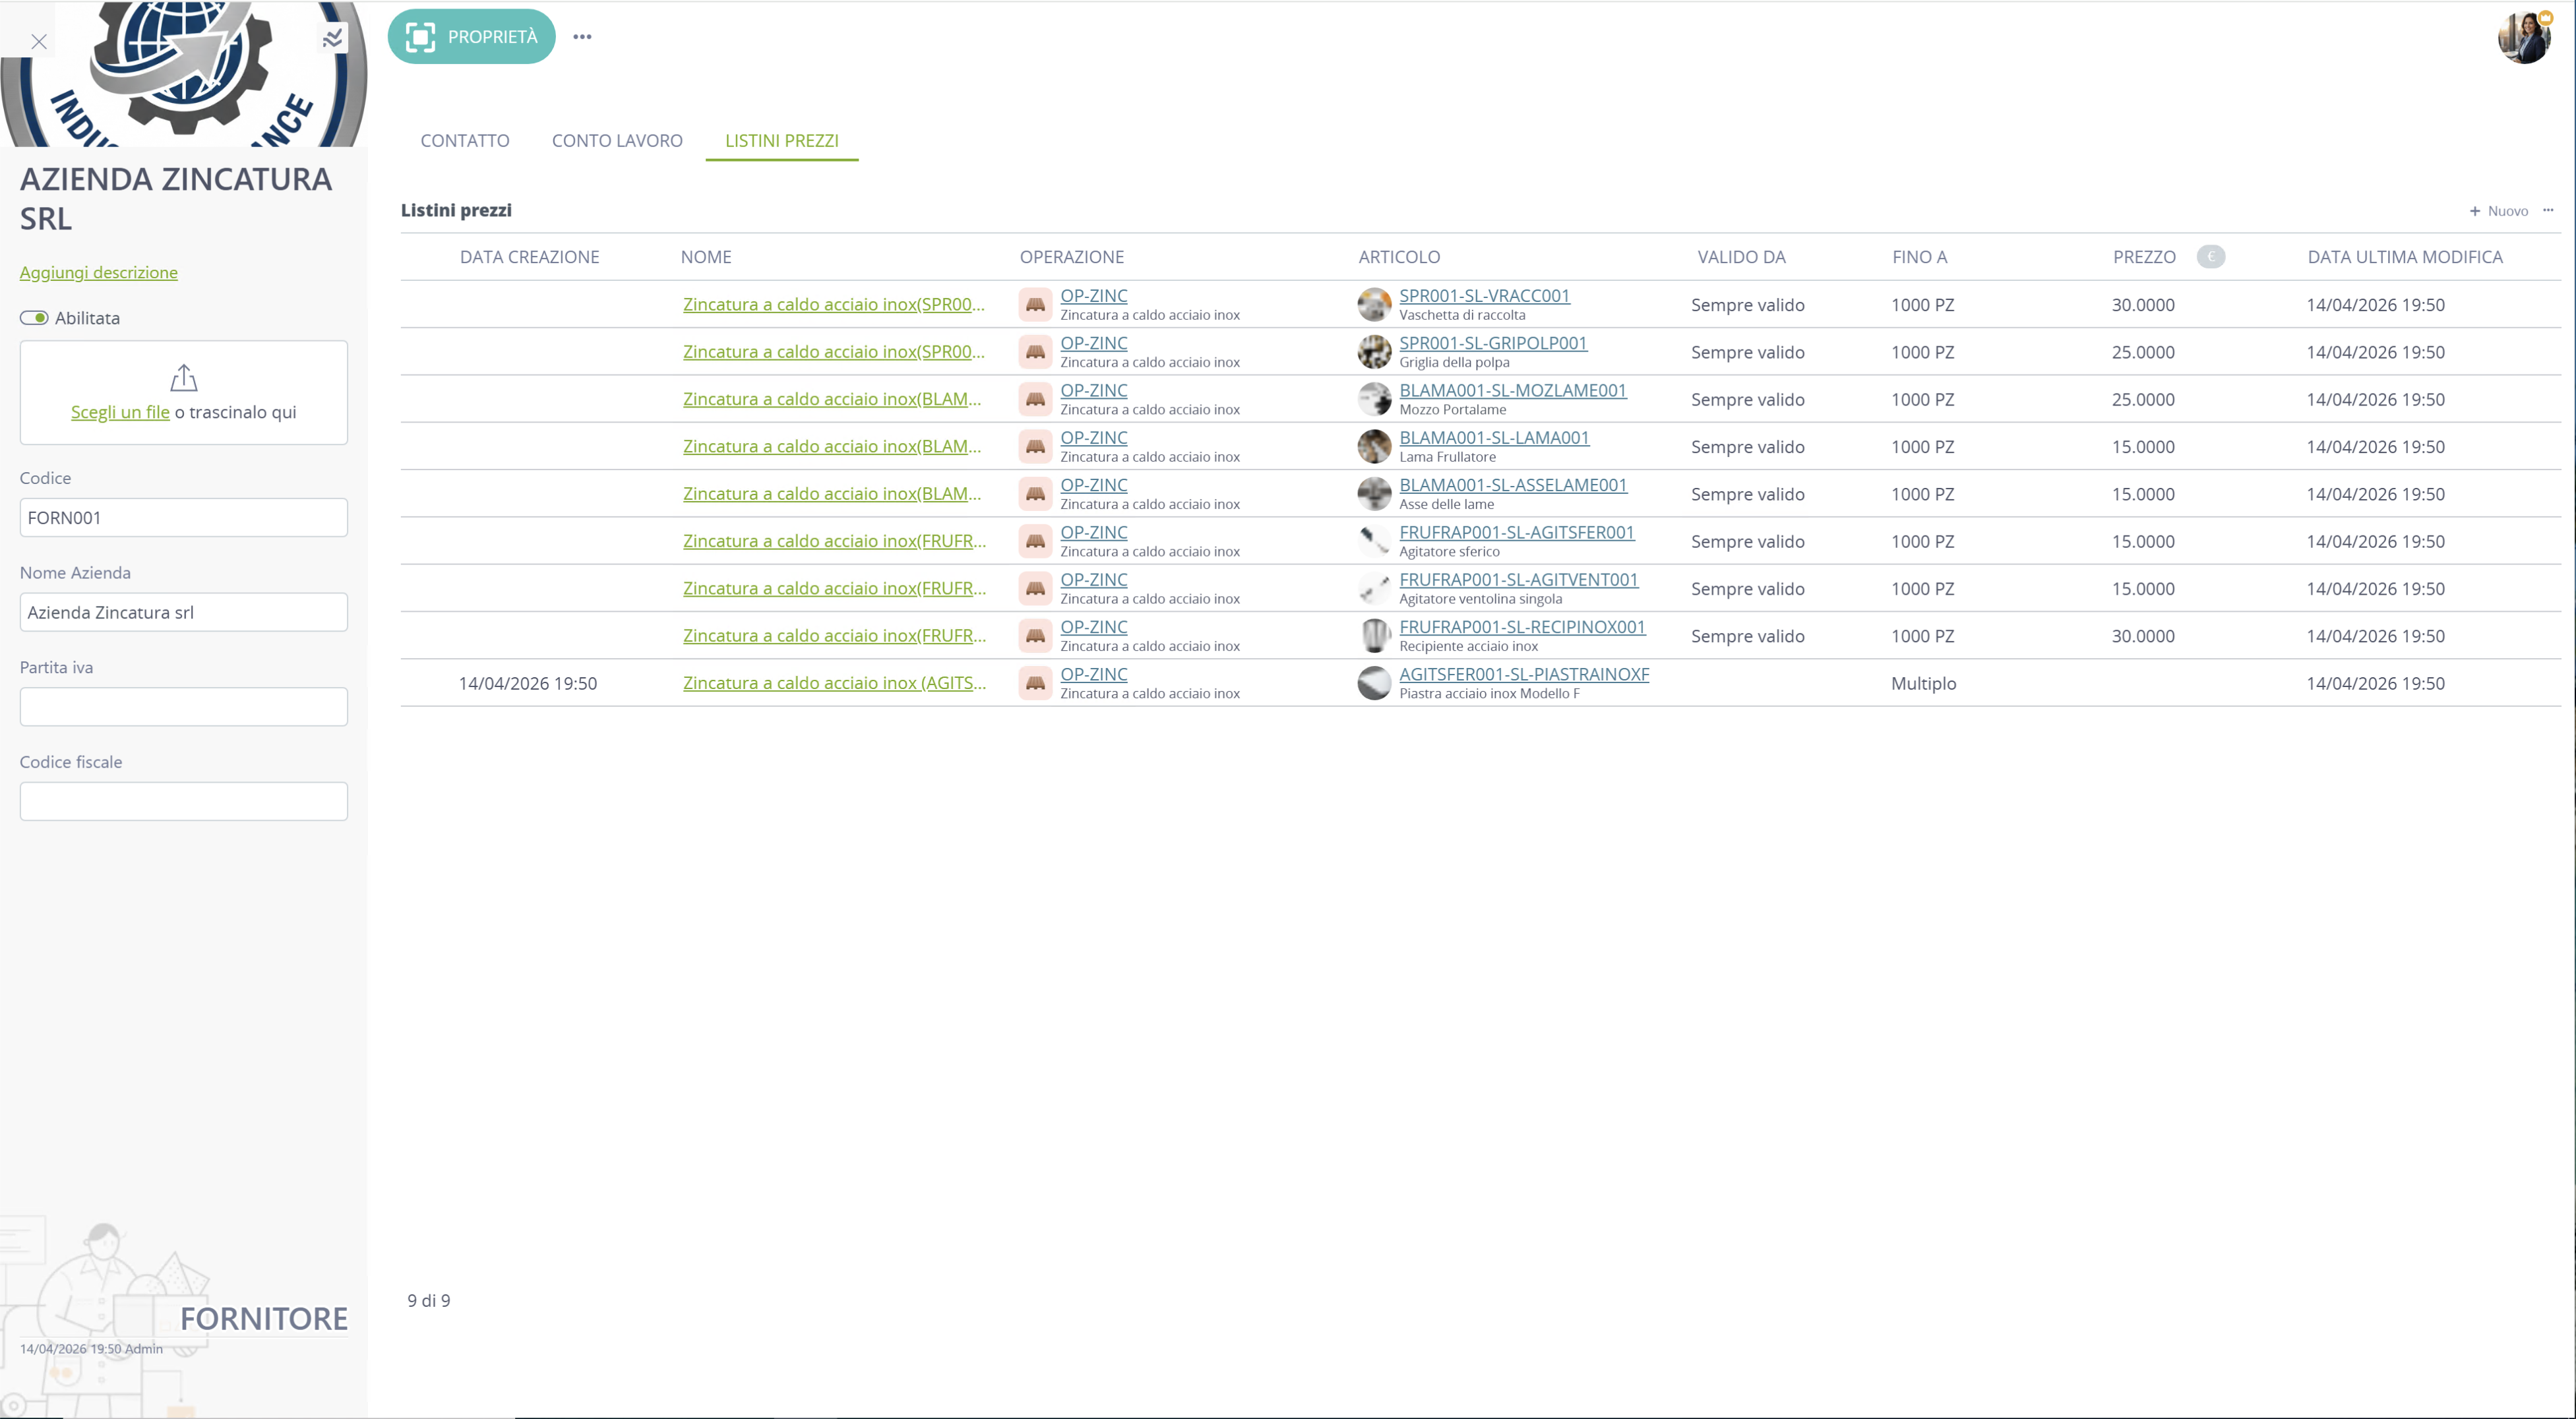Viewport: 2576px width, 1419px height.
Task: Click the Proprietà frame icon
Action: tap(420, 37)
